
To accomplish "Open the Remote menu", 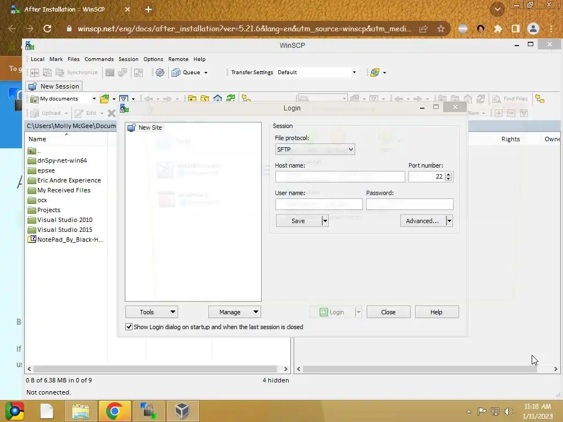I will point(179,59).
